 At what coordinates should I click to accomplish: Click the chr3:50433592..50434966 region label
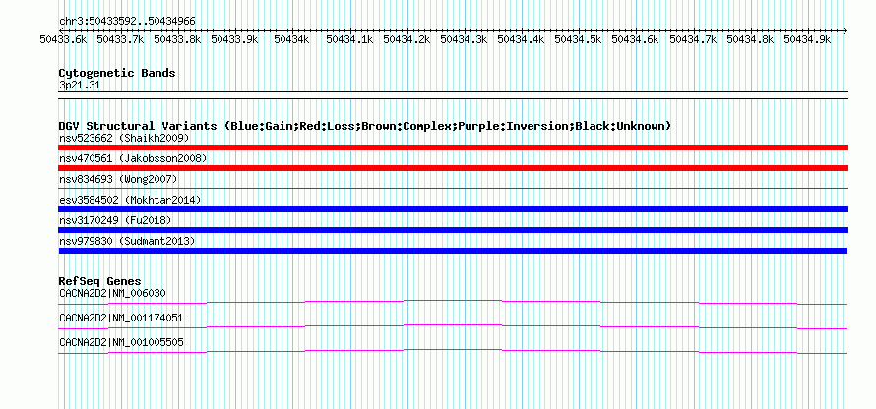pyautogui.click(x=127, y=21)
